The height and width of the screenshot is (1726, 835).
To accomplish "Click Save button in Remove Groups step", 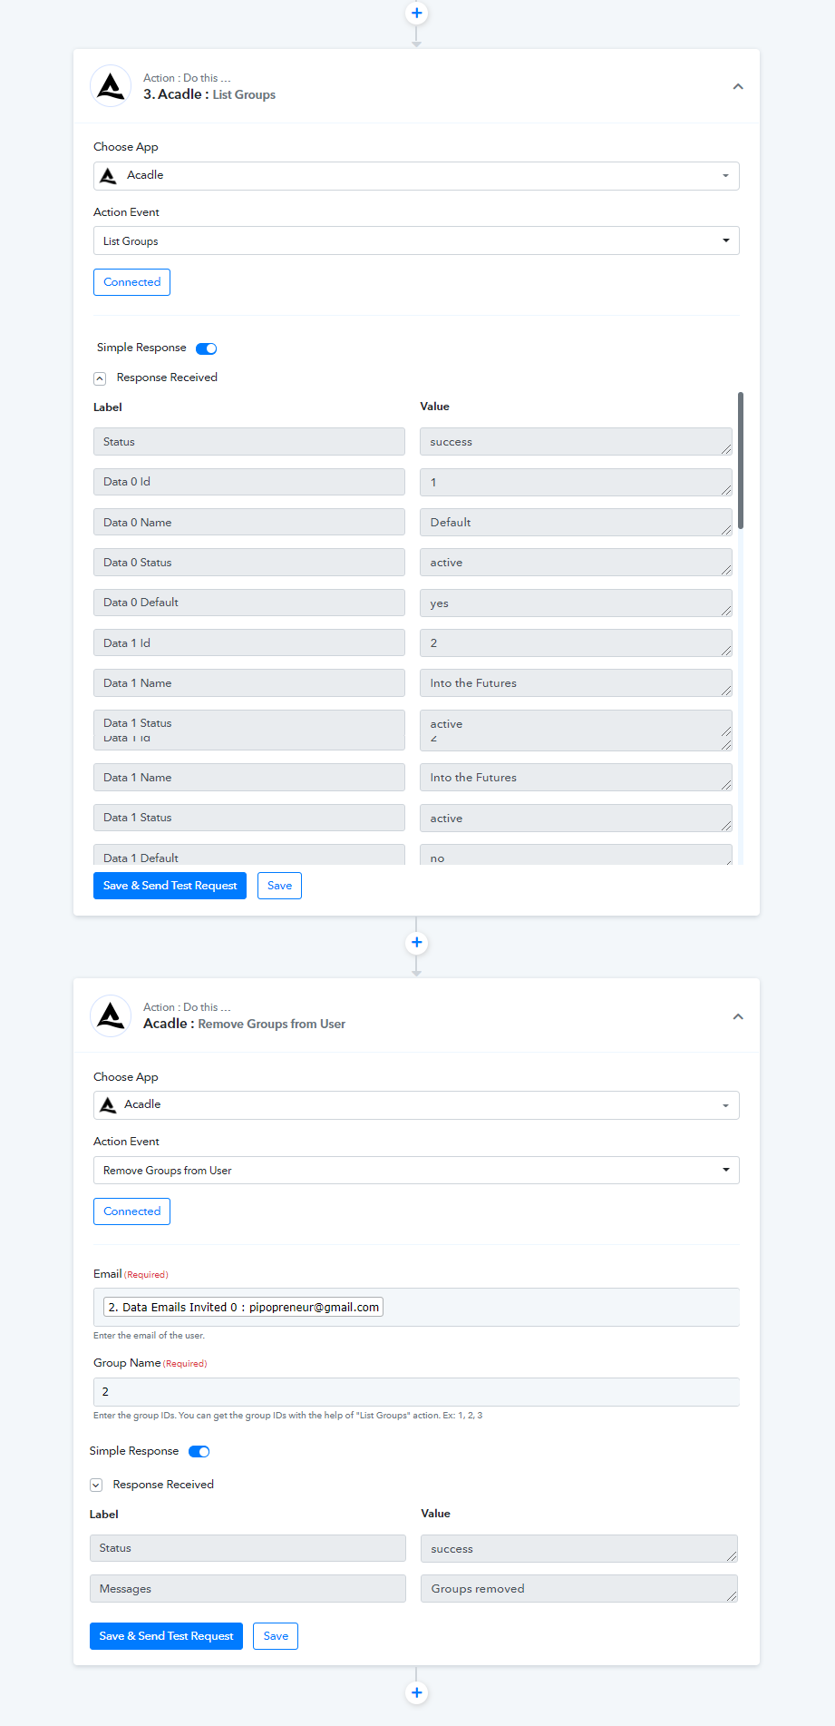I will click(276, 1636).
